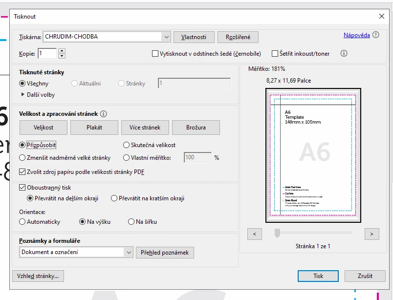Switch to the Více stránek option
Viewport: 393px width, 300px height.
[x=145, y=128]
